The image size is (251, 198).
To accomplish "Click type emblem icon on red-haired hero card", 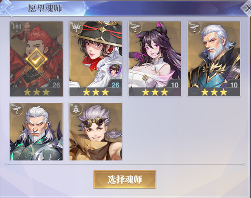I will 17,28.
